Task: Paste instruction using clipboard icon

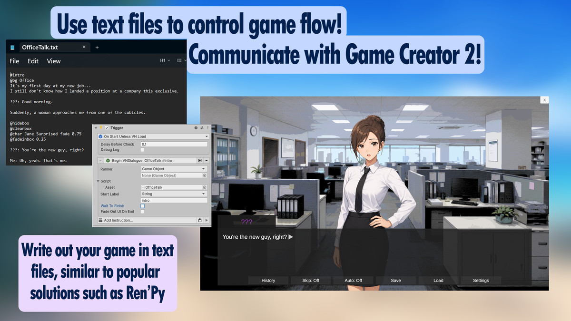Action: [x=200, y=220]
